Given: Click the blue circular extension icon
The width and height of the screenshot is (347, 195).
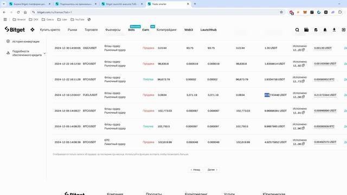Looking at the screenshot, I should pyautogui.click(x=319, y=12).
